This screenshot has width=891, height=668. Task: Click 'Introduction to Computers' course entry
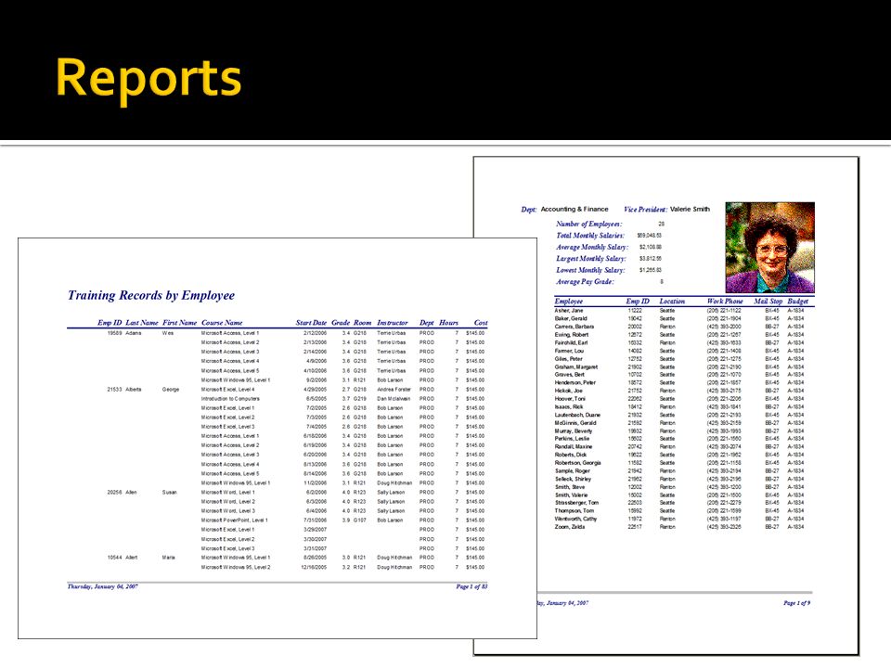click(x=230, y=399)
